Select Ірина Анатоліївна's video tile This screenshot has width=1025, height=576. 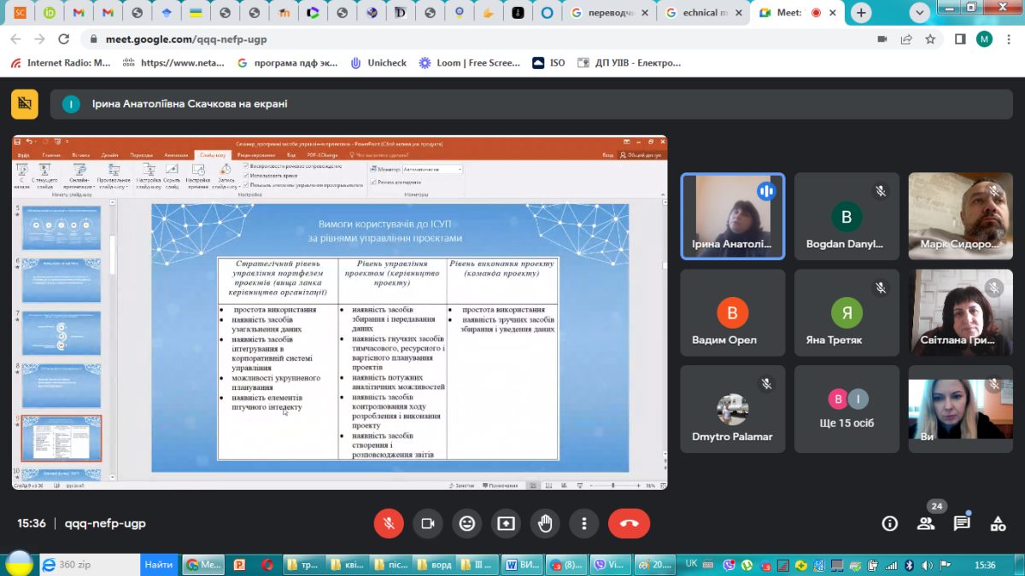733,215
